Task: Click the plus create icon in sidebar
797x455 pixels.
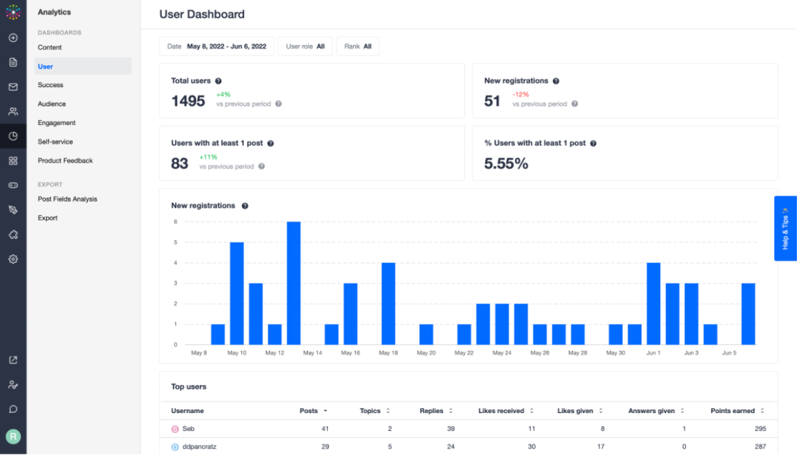Action: [13, 38]
